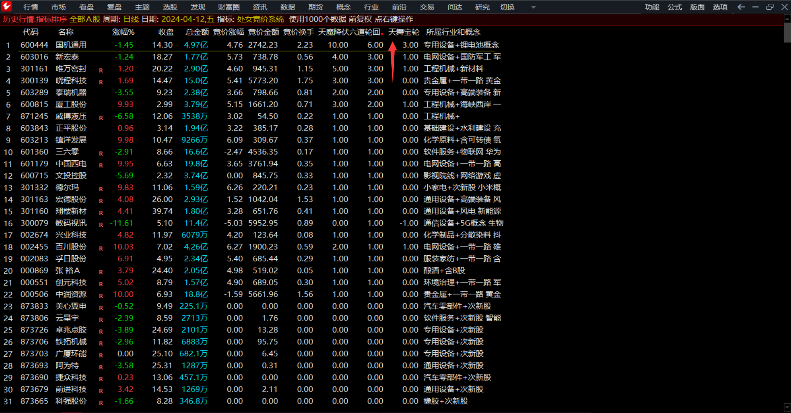Click the red app logo icon
Viewport: 791px width, 413px height.
click(x=7, y=7)
